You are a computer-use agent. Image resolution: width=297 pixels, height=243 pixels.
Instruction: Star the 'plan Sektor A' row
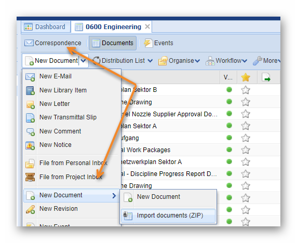coord(246,126)
